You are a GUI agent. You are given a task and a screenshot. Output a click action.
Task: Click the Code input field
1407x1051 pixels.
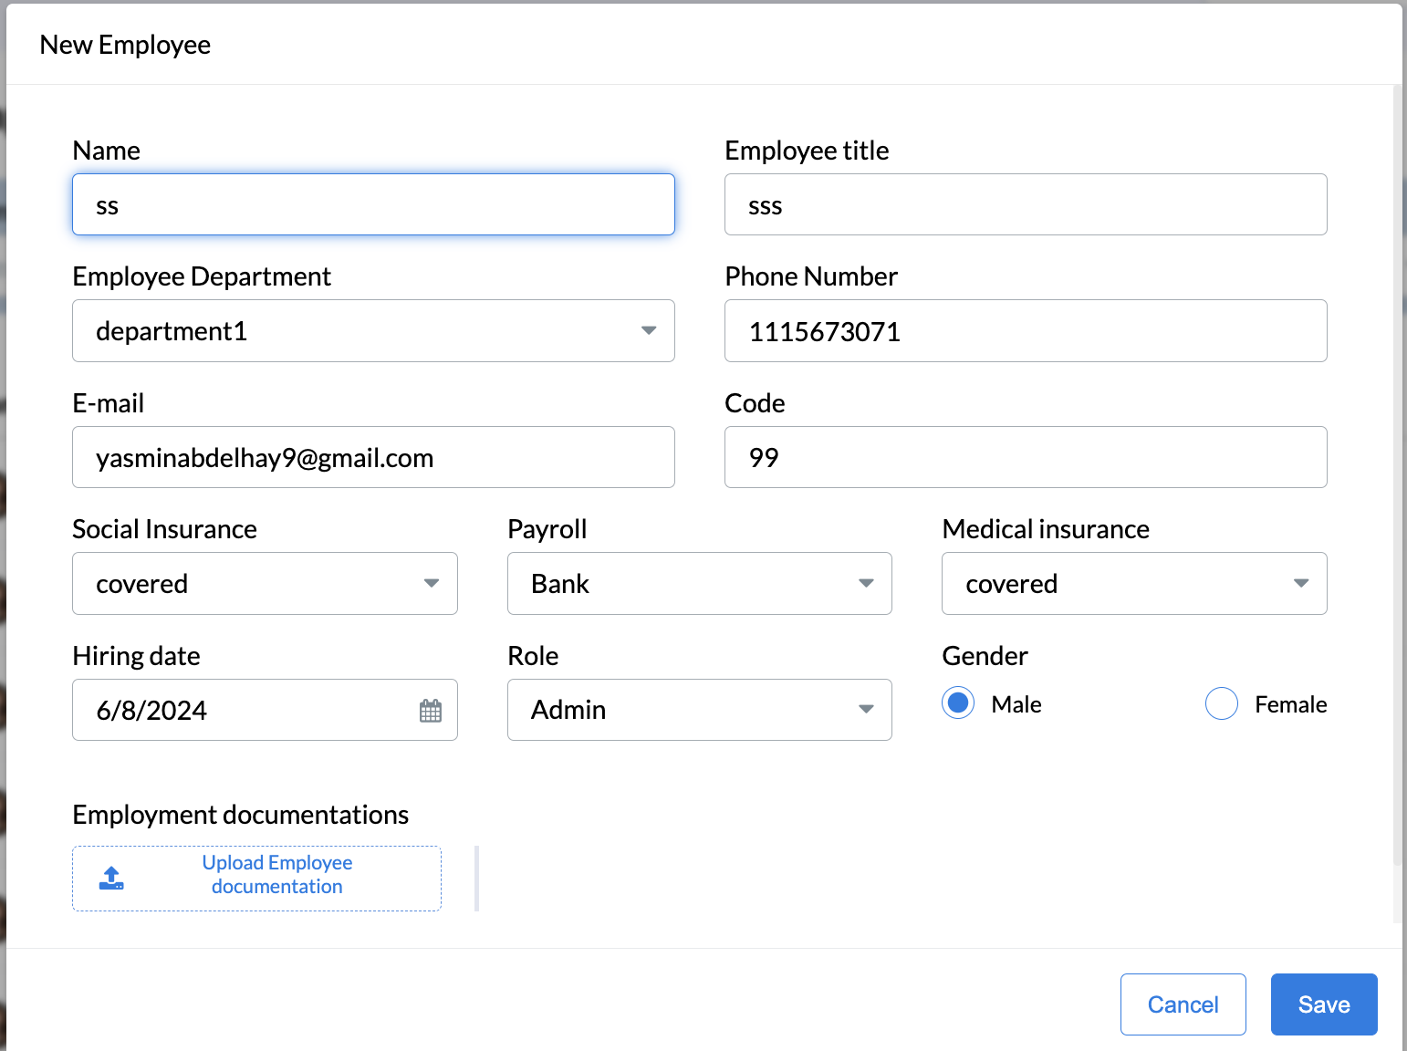(x=1025, y=458)
